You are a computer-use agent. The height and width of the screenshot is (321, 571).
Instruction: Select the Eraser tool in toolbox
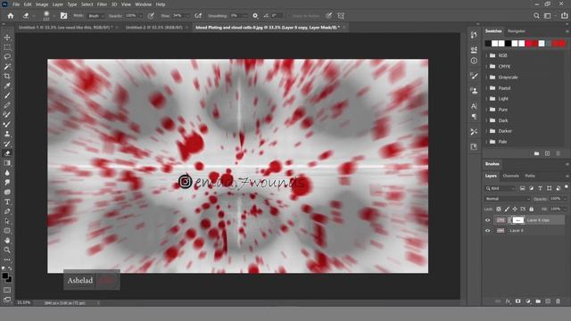(7, 153)
